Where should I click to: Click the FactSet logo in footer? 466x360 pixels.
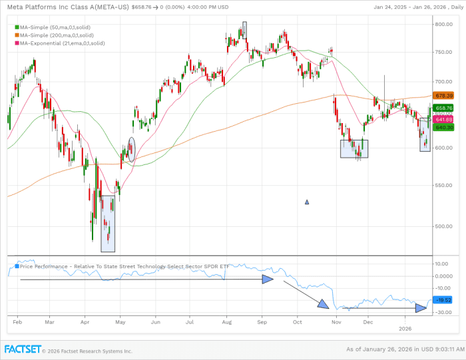pos(23,349)
